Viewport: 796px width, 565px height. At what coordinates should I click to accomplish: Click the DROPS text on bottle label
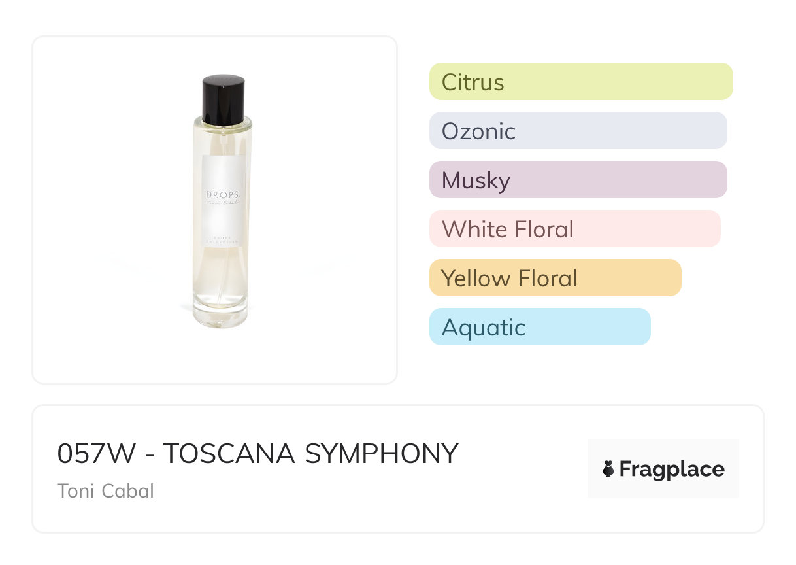tap(223, 194)
